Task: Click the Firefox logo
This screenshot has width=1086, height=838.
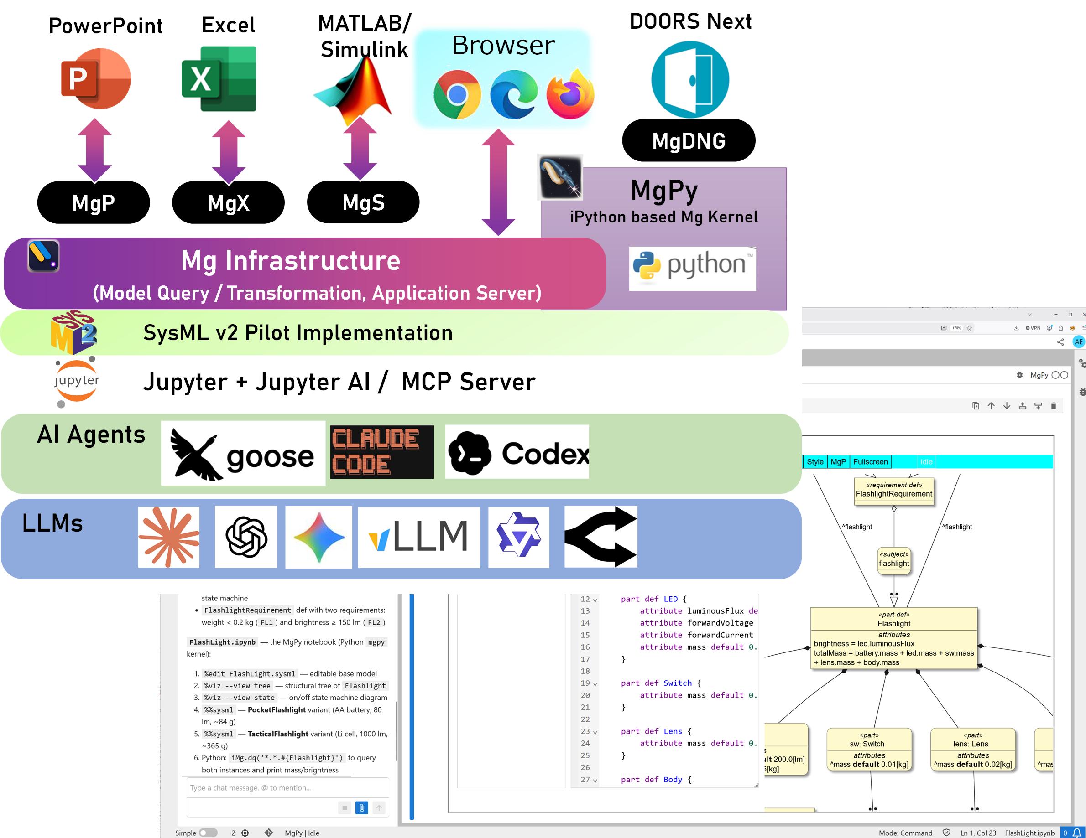Action: (570, 93)
